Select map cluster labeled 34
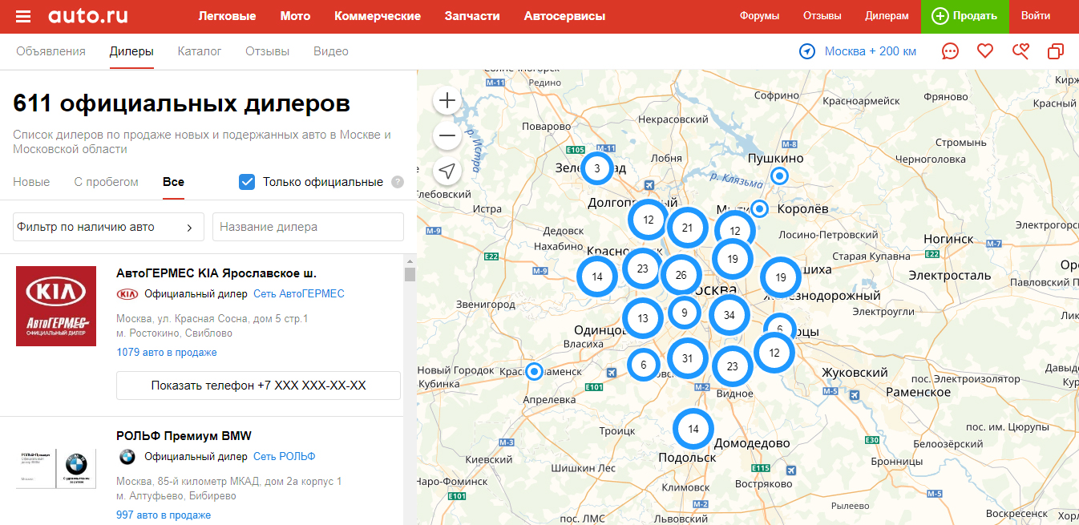Image resolution: width=1079 pixels, height=525 pixels. pos(729,315)
